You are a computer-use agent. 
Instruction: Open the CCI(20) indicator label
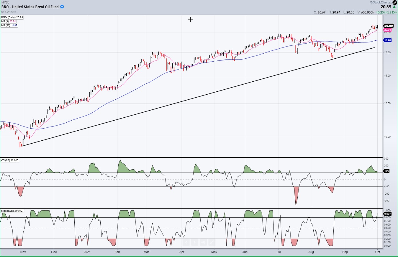(10, 160)
